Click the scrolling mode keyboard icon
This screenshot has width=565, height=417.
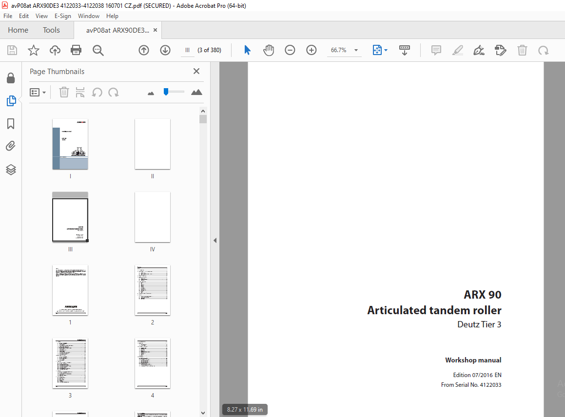(405, 50)
